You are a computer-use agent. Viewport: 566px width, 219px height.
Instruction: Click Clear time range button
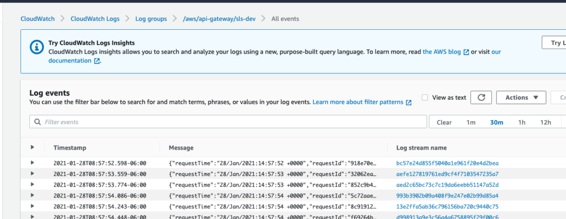coord(444,122)
